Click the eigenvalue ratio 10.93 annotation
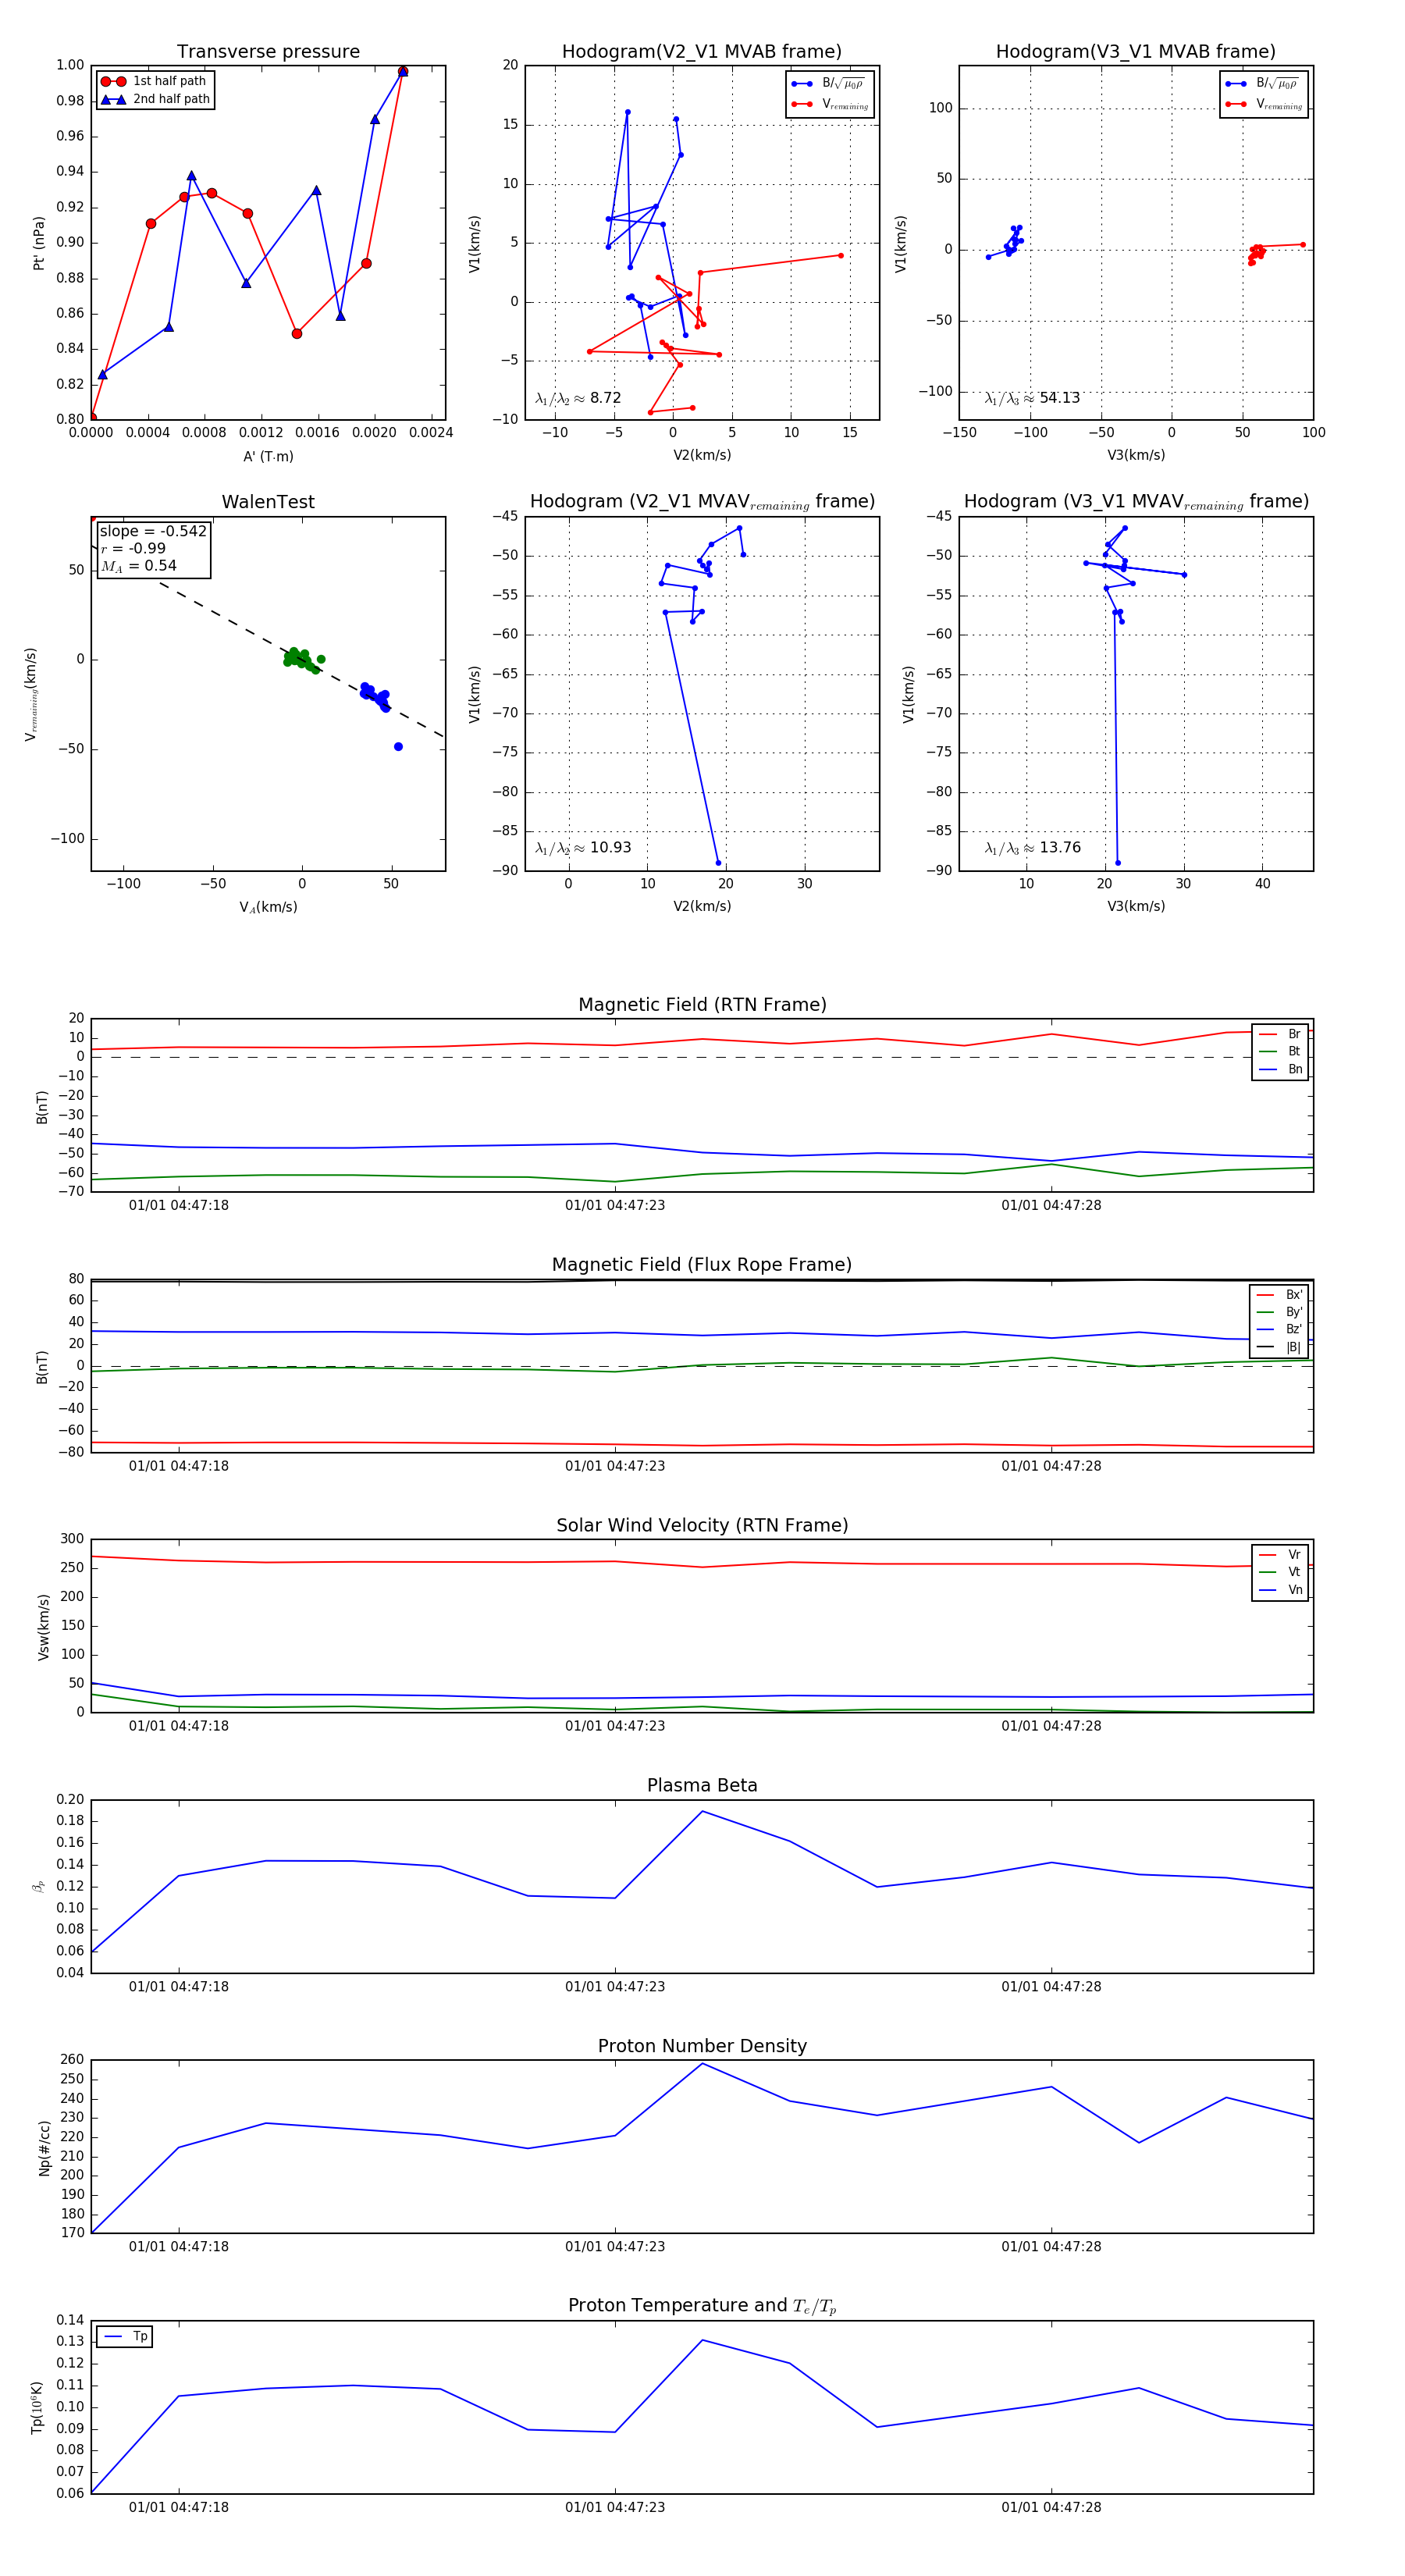 pos(583,848)
